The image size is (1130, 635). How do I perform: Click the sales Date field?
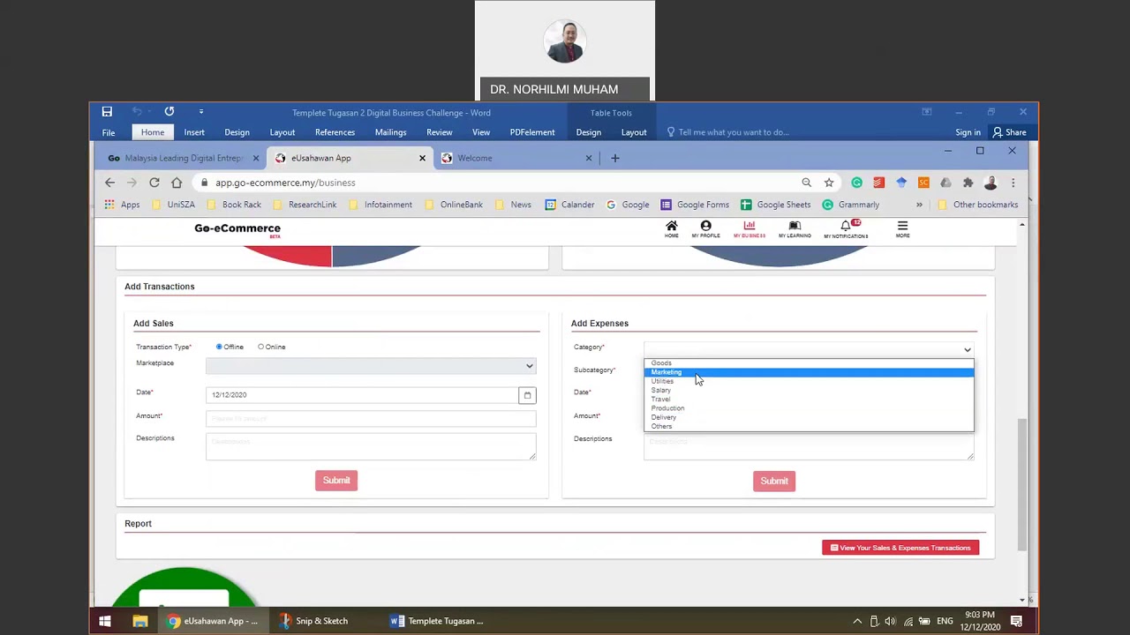point(362,395)
